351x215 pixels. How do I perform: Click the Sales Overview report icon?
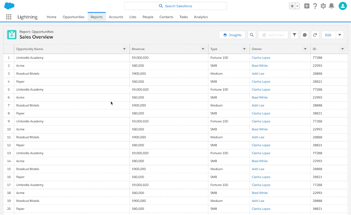12,35
